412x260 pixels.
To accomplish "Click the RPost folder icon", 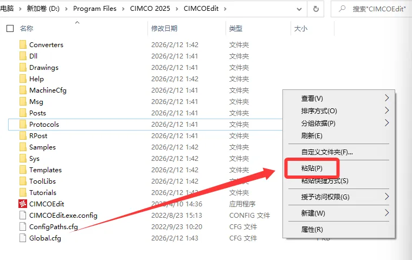I will (23, 136).
